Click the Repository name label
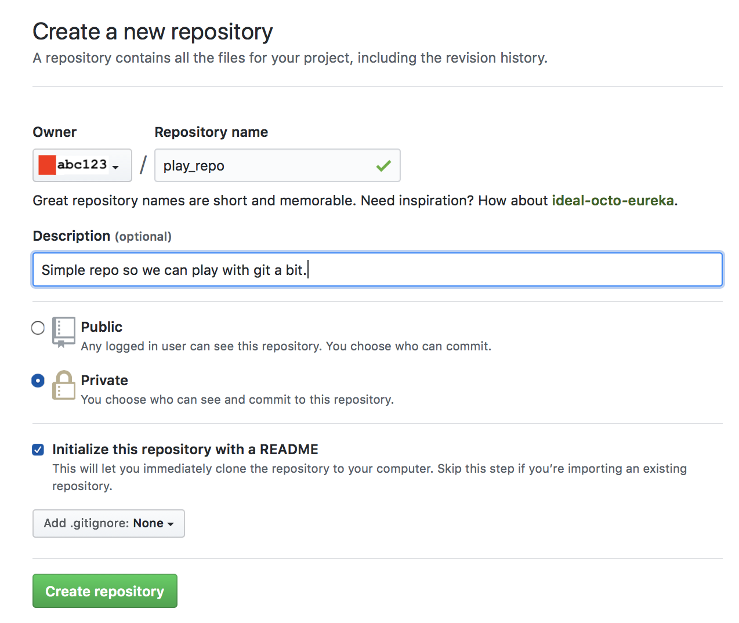Screen dimensions: 739x623 pyautogui.click(x=211, y=132)
